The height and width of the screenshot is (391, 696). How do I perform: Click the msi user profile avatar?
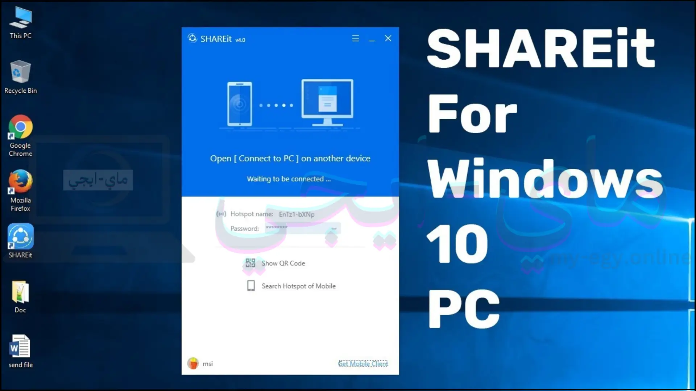coord(194,363)
